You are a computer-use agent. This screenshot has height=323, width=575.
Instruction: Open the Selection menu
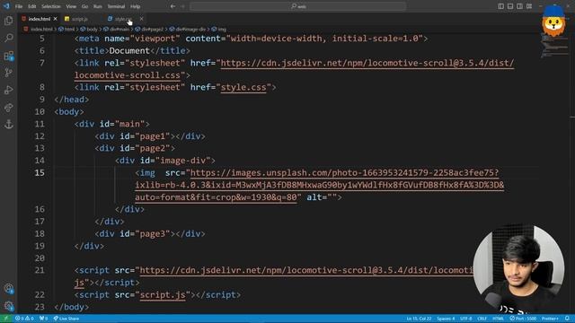51,6
